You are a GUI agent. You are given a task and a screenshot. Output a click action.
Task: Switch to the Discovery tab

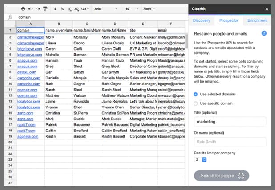tap(201, 20)
